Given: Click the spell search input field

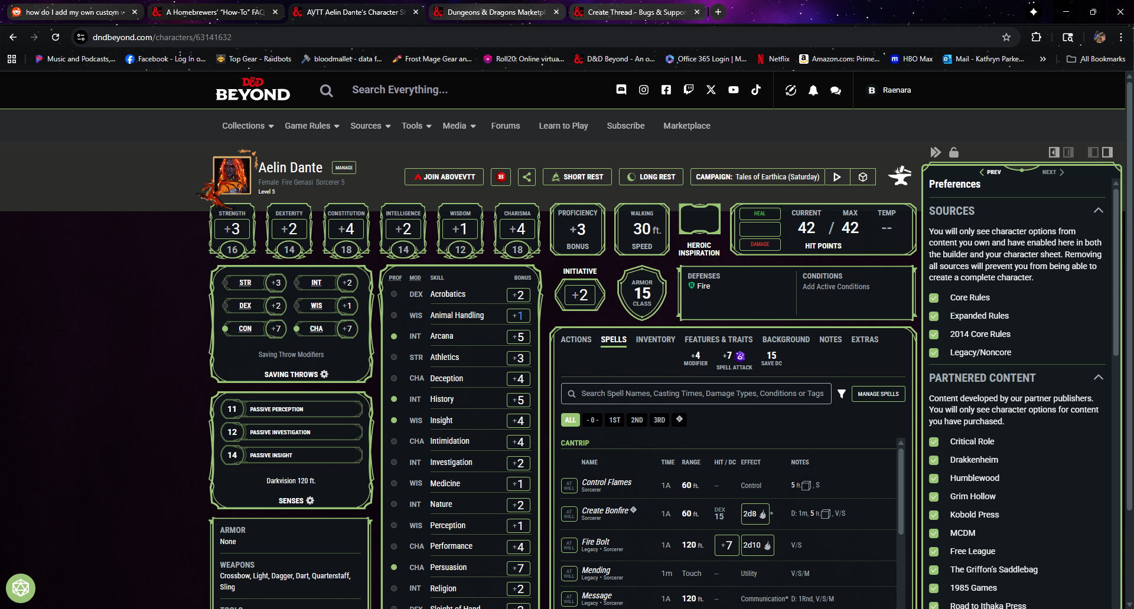Looking at the screenshot, I should tap(702, 394).
